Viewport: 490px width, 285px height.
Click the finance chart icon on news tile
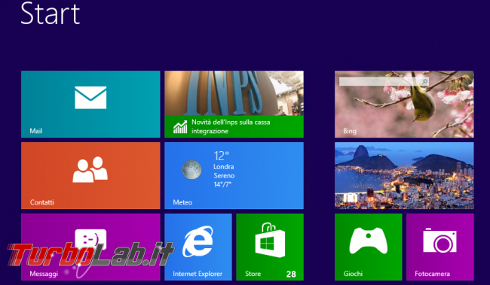pos(180,127)
